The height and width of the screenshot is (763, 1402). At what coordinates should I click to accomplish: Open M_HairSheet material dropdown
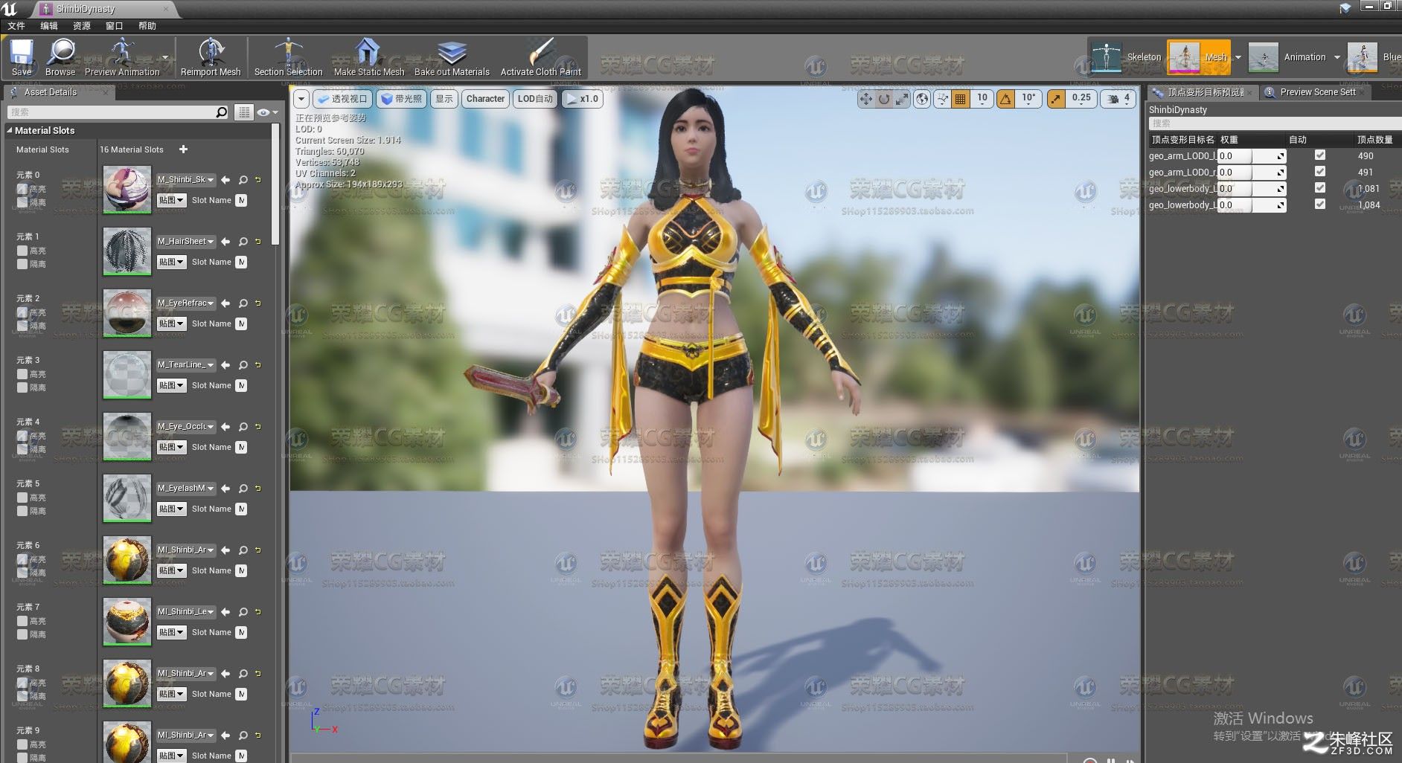[x=186, y=242]
